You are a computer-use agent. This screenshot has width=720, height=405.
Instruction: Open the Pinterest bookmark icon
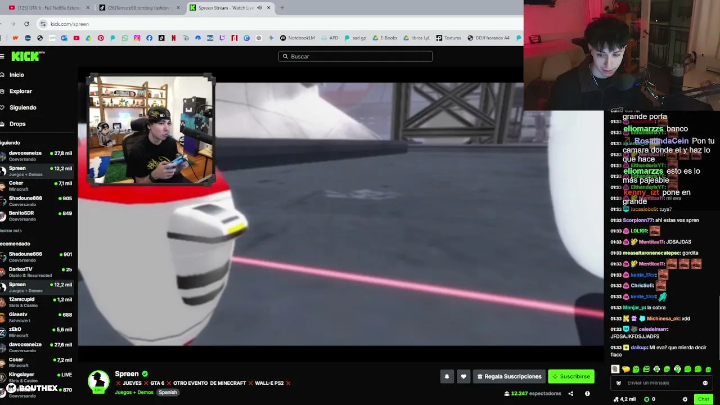(101, 38)
